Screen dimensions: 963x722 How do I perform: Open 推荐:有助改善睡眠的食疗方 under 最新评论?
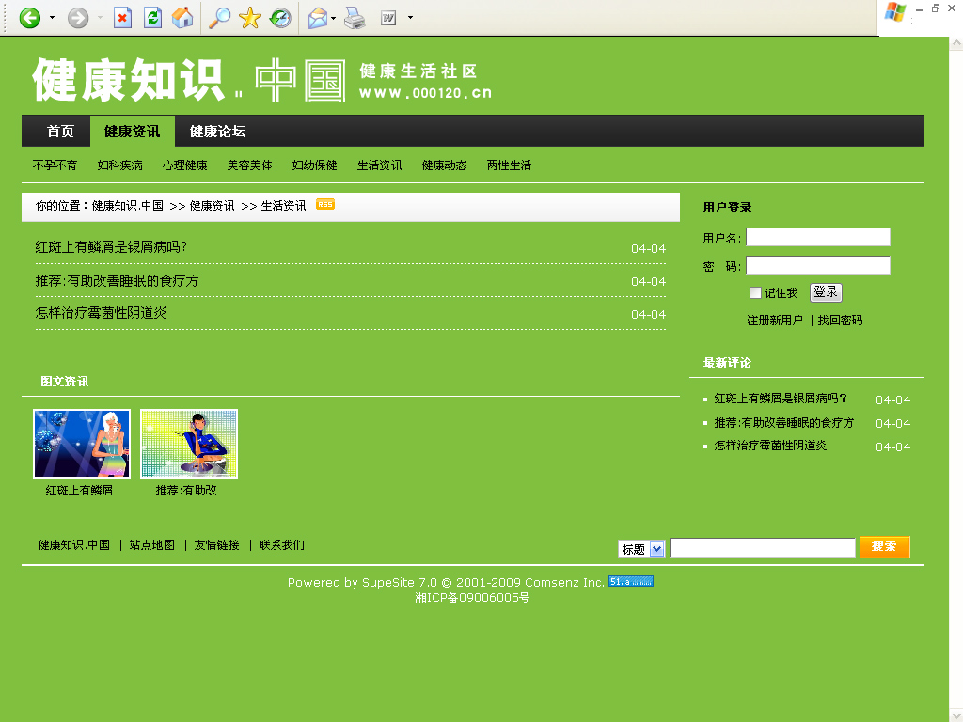coord(783,422)
